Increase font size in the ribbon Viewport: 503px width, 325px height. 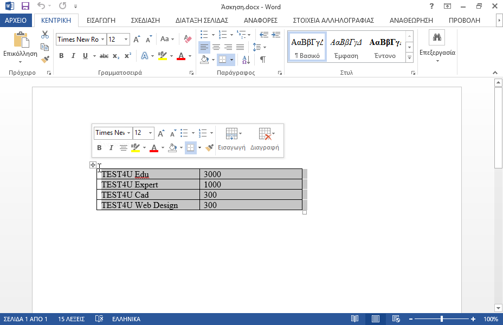(x=137, y=39)
